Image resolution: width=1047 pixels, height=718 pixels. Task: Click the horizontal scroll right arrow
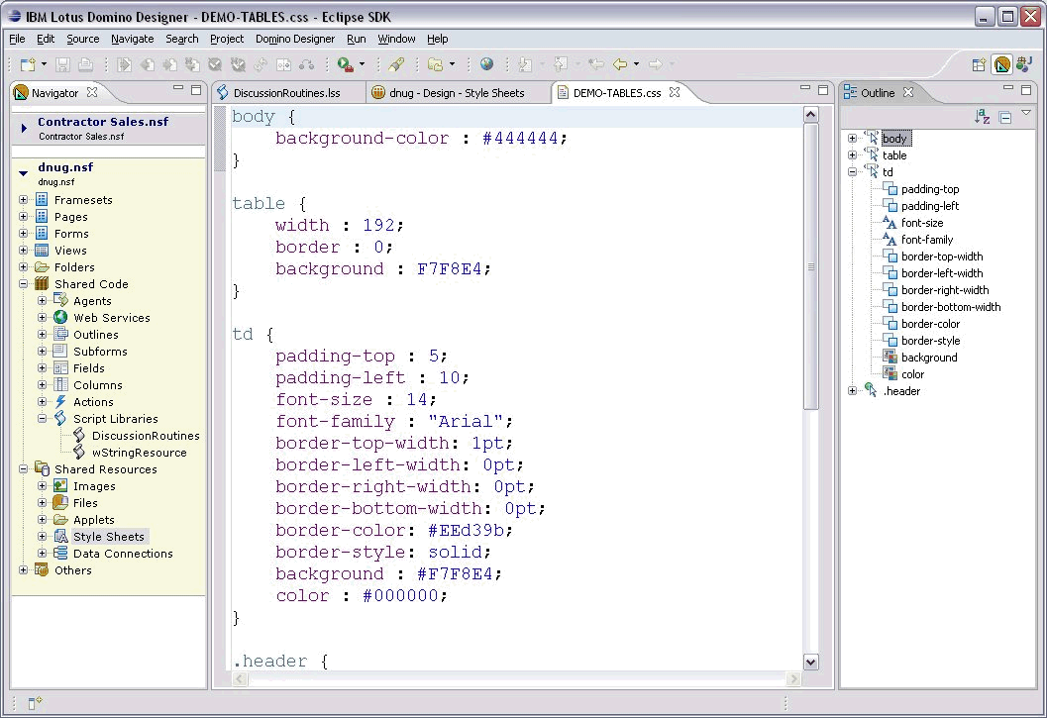793,678
